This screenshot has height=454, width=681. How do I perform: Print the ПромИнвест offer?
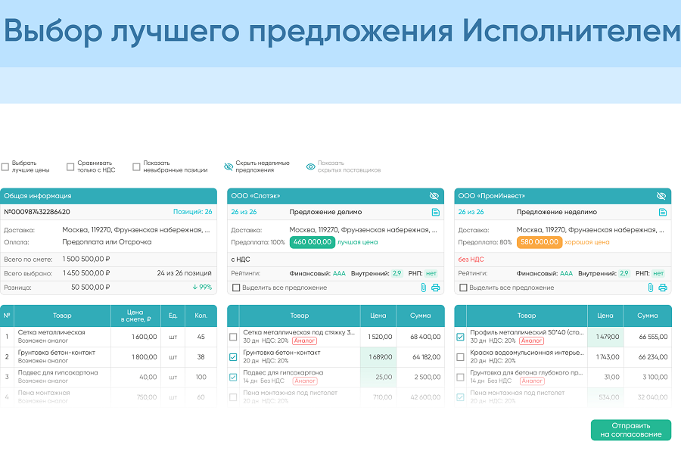pos(662,288)
